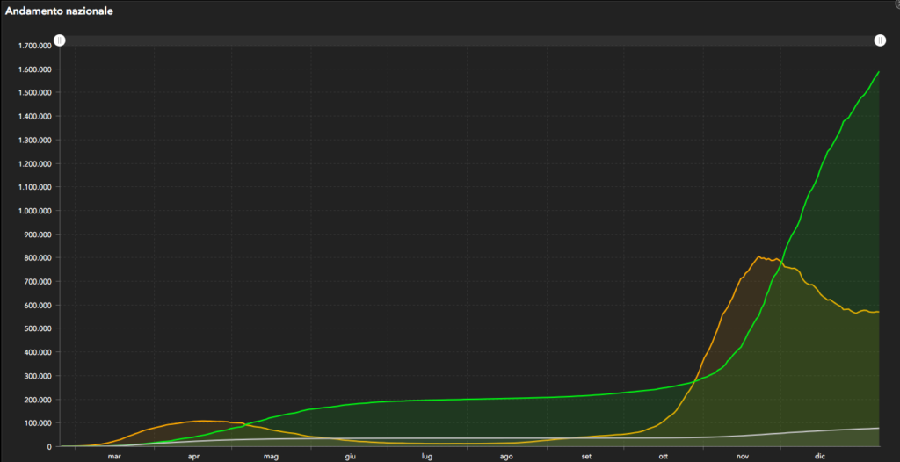The width and height of the screenshot is (900, 462).
Task: Click the left zoom range handle
Action: tap(59, 40)
